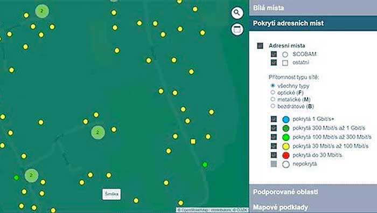Click the dotted green 300 Mbit/s legend circle
This screenshot has width=377, height=213.
[x=285, y=128]
